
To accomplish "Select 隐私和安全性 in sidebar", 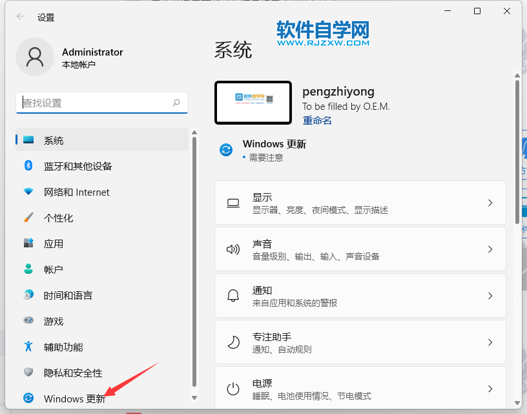I will pyautogui.click(x=102, y=372).
